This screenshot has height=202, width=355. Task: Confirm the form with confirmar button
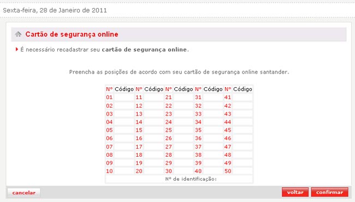point(330,192)
